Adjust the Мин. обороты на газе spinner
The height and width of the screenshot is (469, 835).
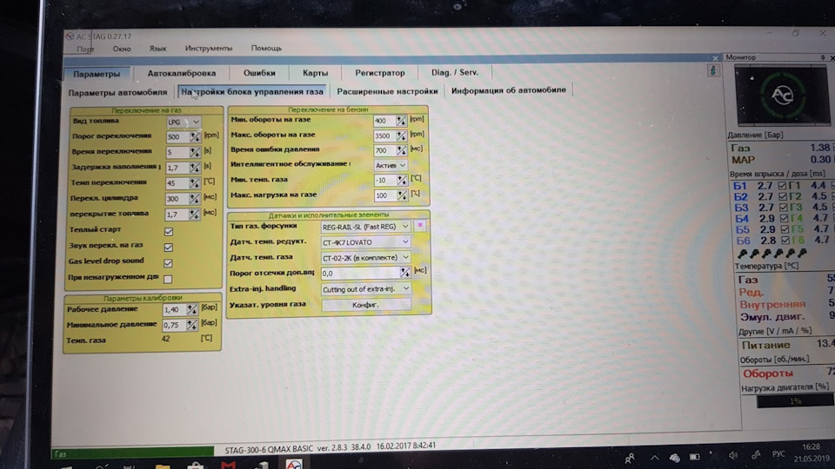pos(401,121)
